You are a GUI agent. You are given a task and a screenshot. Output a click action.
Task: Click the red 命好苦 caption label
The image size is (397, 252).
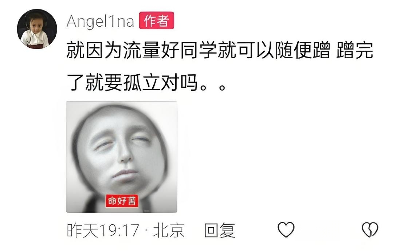[x=122, y=201]
